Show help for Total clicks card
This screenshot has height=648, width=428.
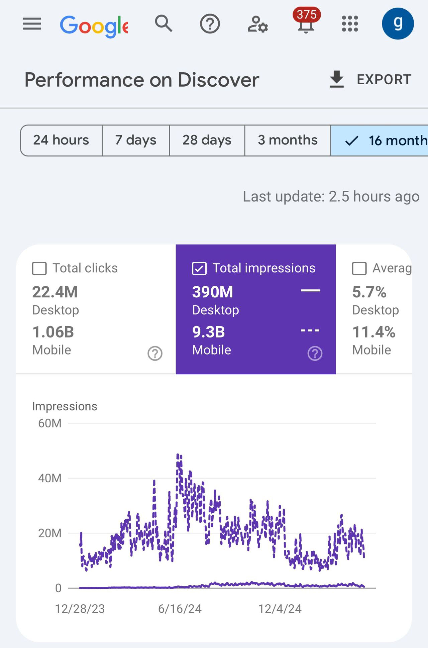click(155, 353)
